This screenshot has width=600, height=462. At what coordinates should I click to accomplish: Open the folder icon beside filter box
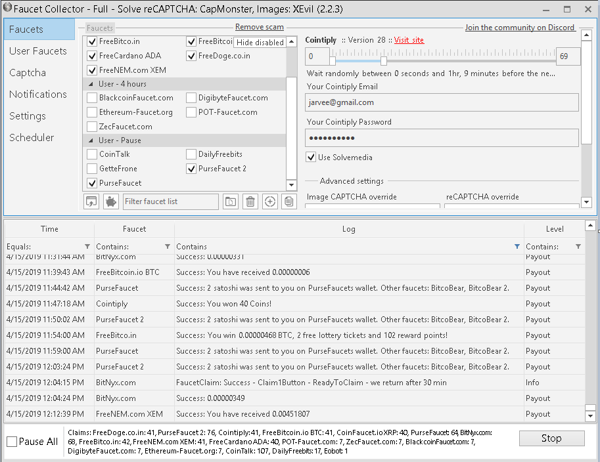click(x=231, y=201)
